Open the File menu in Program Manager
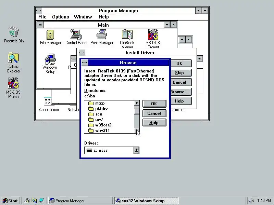This screenshot has height=205, width=274. pyautogui.click(x=42, y=17)
